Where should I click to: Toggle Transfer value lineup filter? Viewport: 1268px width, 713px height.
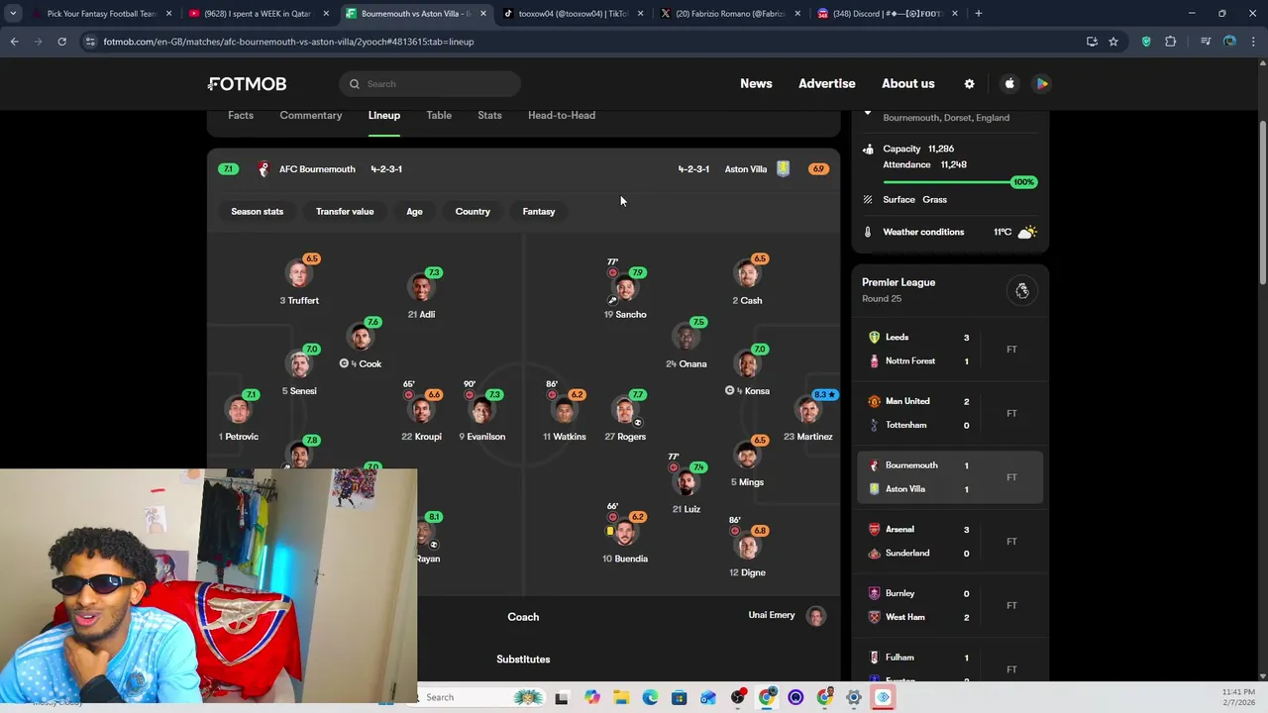tap(345, 211)
